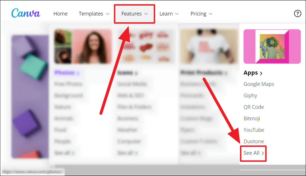The image size is (306, 176).
Task: Click the chevron next to Apps
Action: pos(261,74)
